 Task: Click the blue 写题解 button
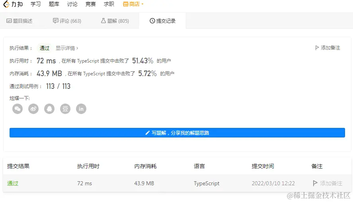pos(177,133)
